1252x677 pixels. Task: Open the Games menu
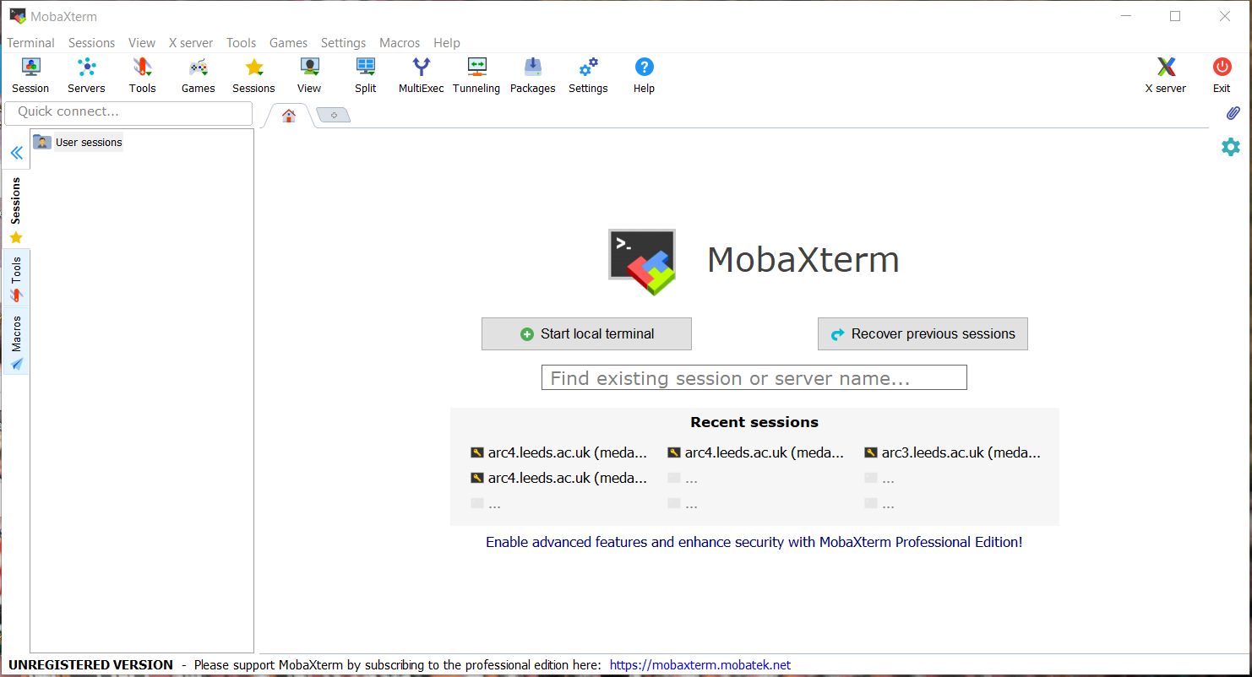pyautogui.click(x=288, y=43)
